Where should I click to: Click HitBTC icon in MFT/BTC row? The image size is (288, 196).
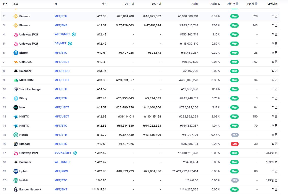[16, 126]
